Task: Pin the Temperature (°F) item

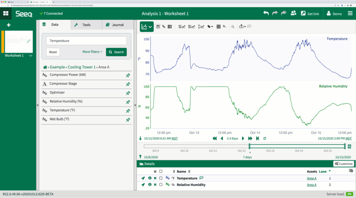Action: tap(128, 111)
